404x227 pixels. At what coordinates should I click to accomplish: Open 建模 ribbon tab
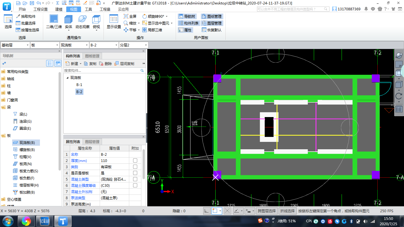pyautogui.click(x=59, y=9)
